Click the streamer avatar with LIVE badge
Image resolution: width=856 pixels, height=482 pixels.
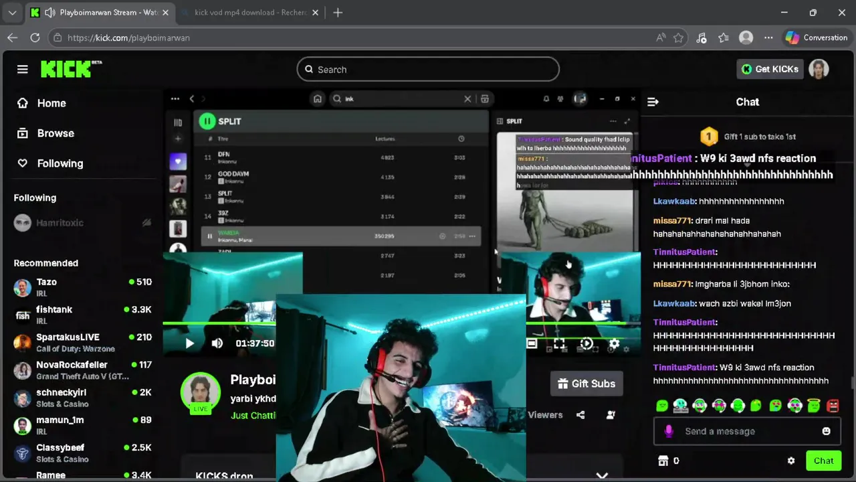(201, 392)
